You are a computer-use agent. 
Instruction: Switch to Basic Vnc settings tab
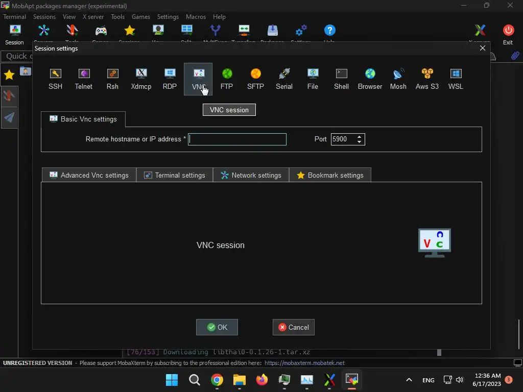coord(83,119)
